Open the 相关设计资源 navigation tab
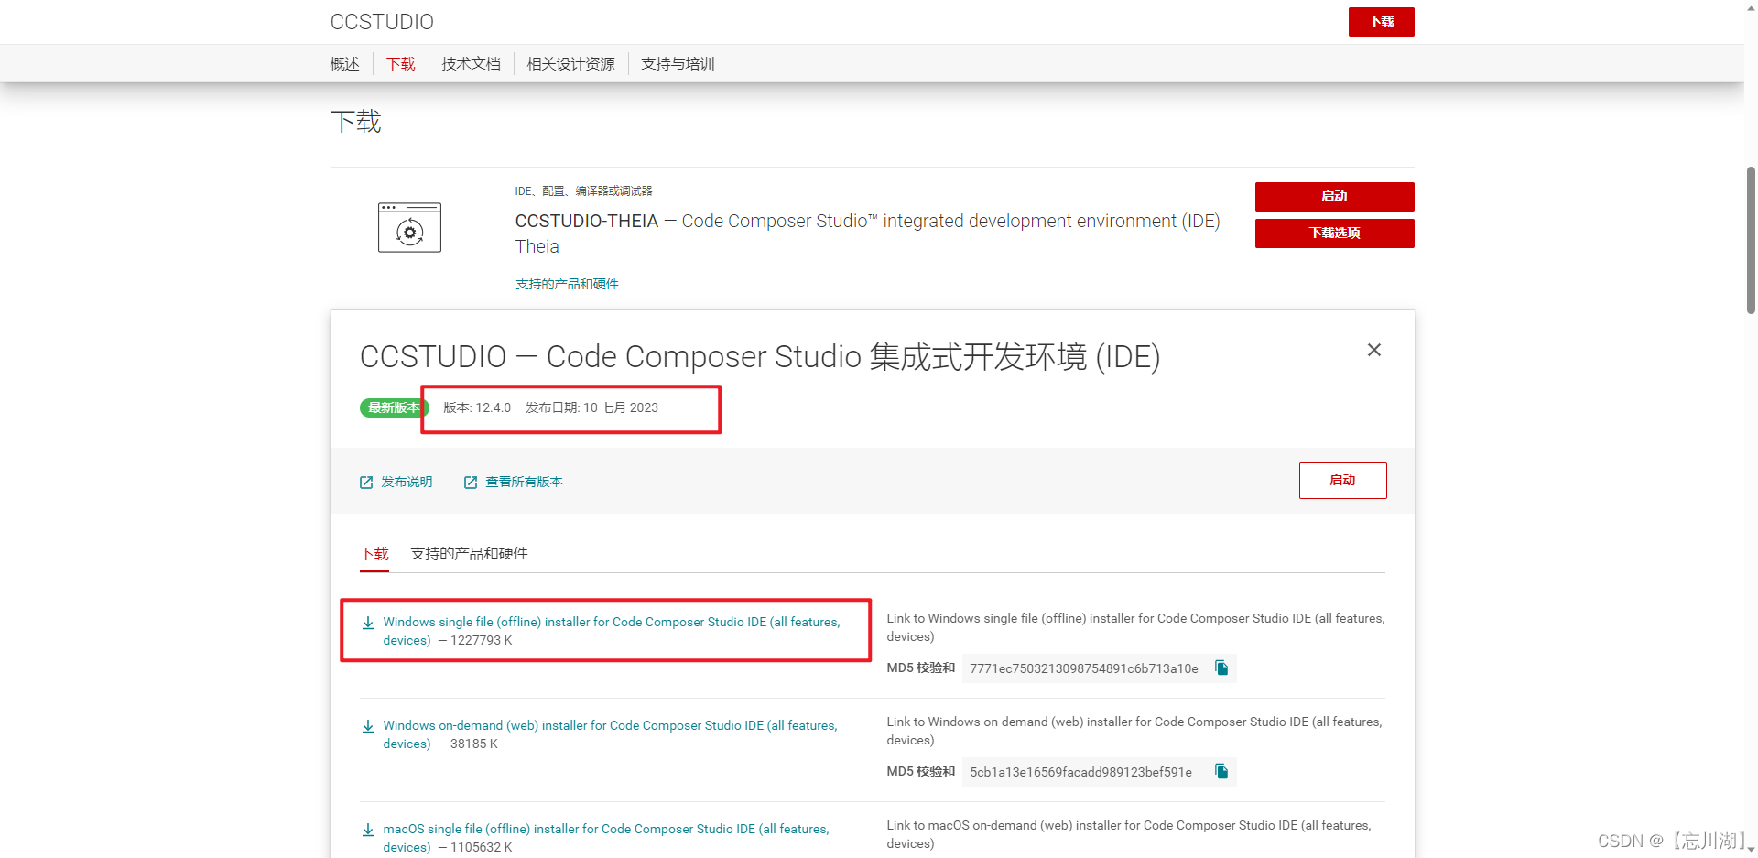The image size is (1758, 858). pyautogui.click(x=570, y=63)
